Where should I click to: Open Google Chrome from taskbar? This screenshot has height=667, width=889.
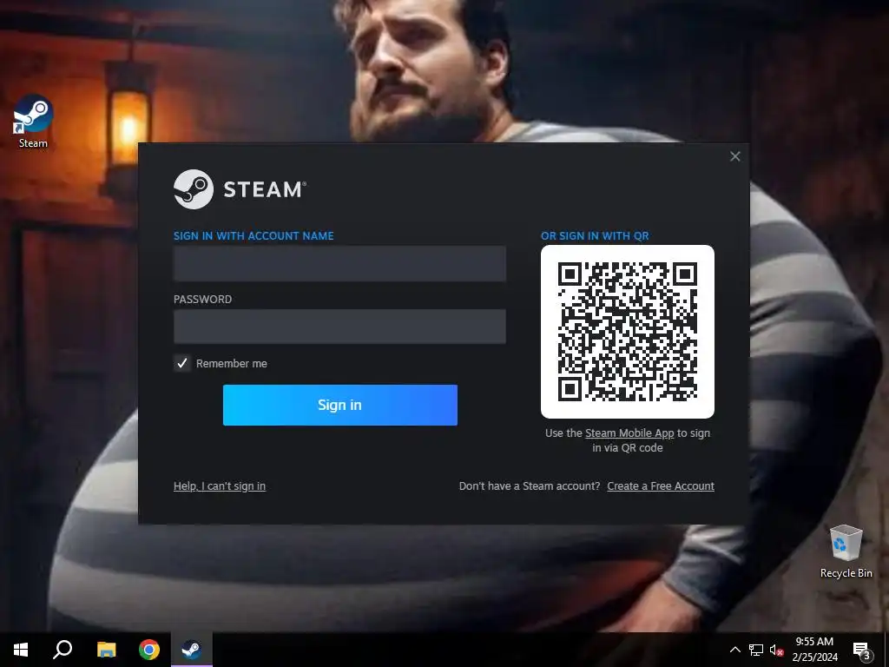(149, 650)
